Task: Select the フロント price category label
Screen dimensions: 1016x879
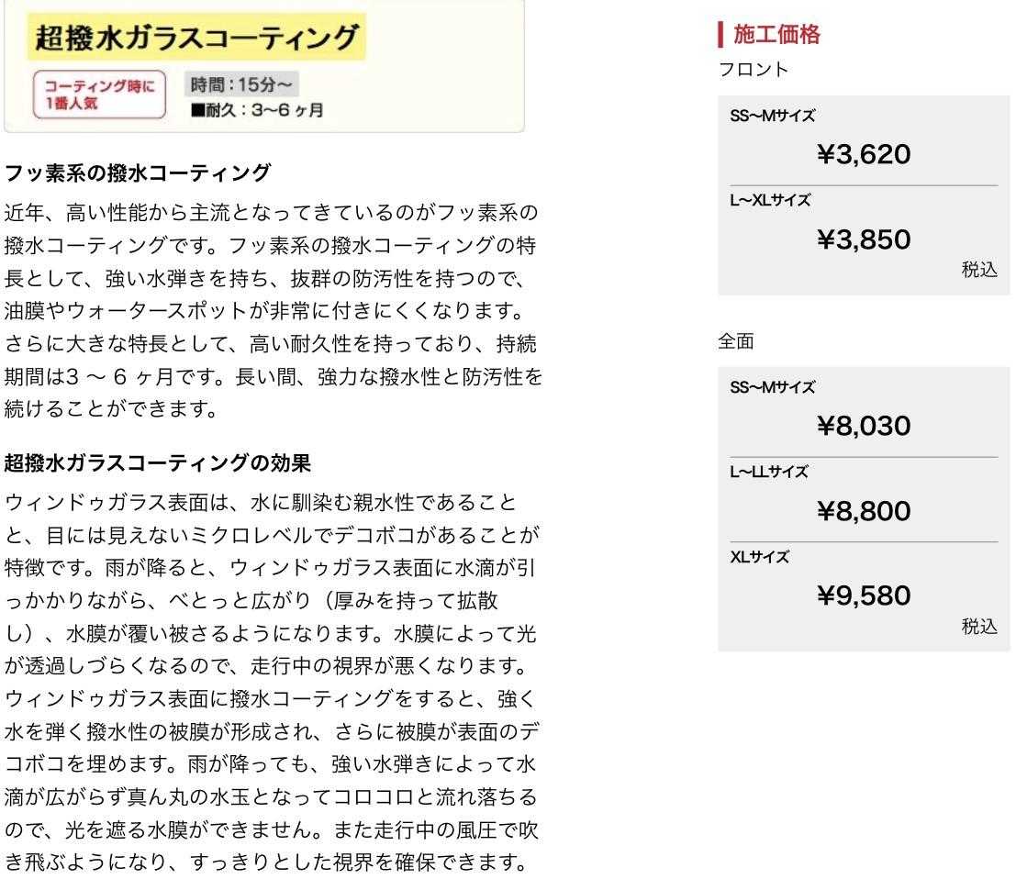Action: click(753, 69)
